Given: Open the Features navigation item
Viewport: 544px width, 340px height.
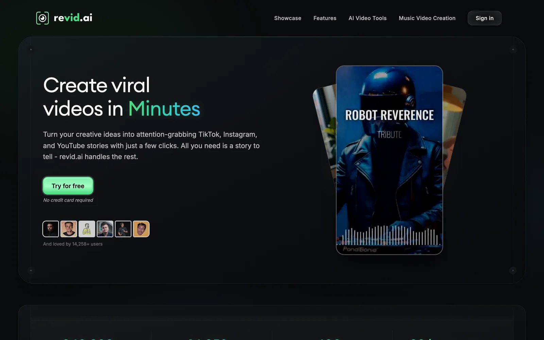Looking at the screenshot, I should pyautogui.click(x=325, y=18).
